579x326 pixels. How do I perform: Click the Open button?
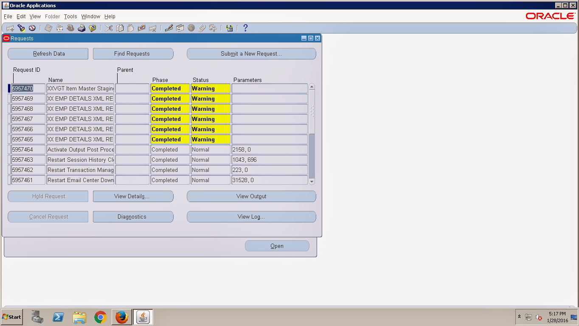click(277, 246)
